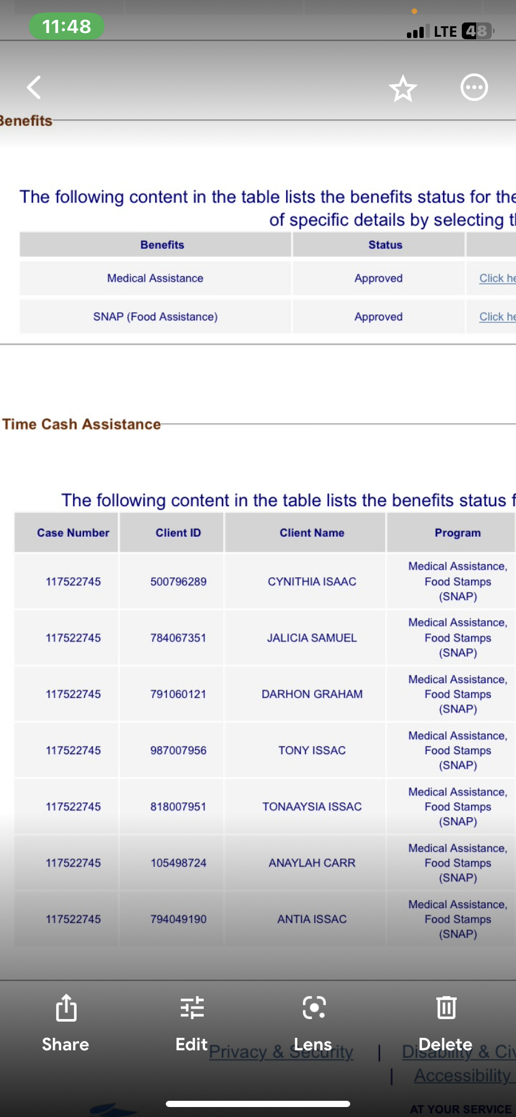
Task: Tap the Share icon
Action: (66, 1007)
